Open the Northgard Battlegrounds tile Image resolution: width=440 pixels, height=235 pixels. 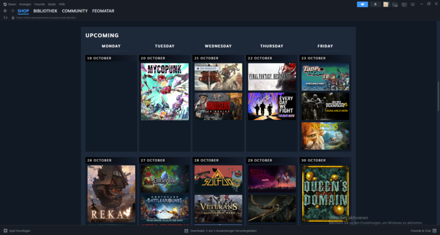pyautogui.click(x=165, y=209)
